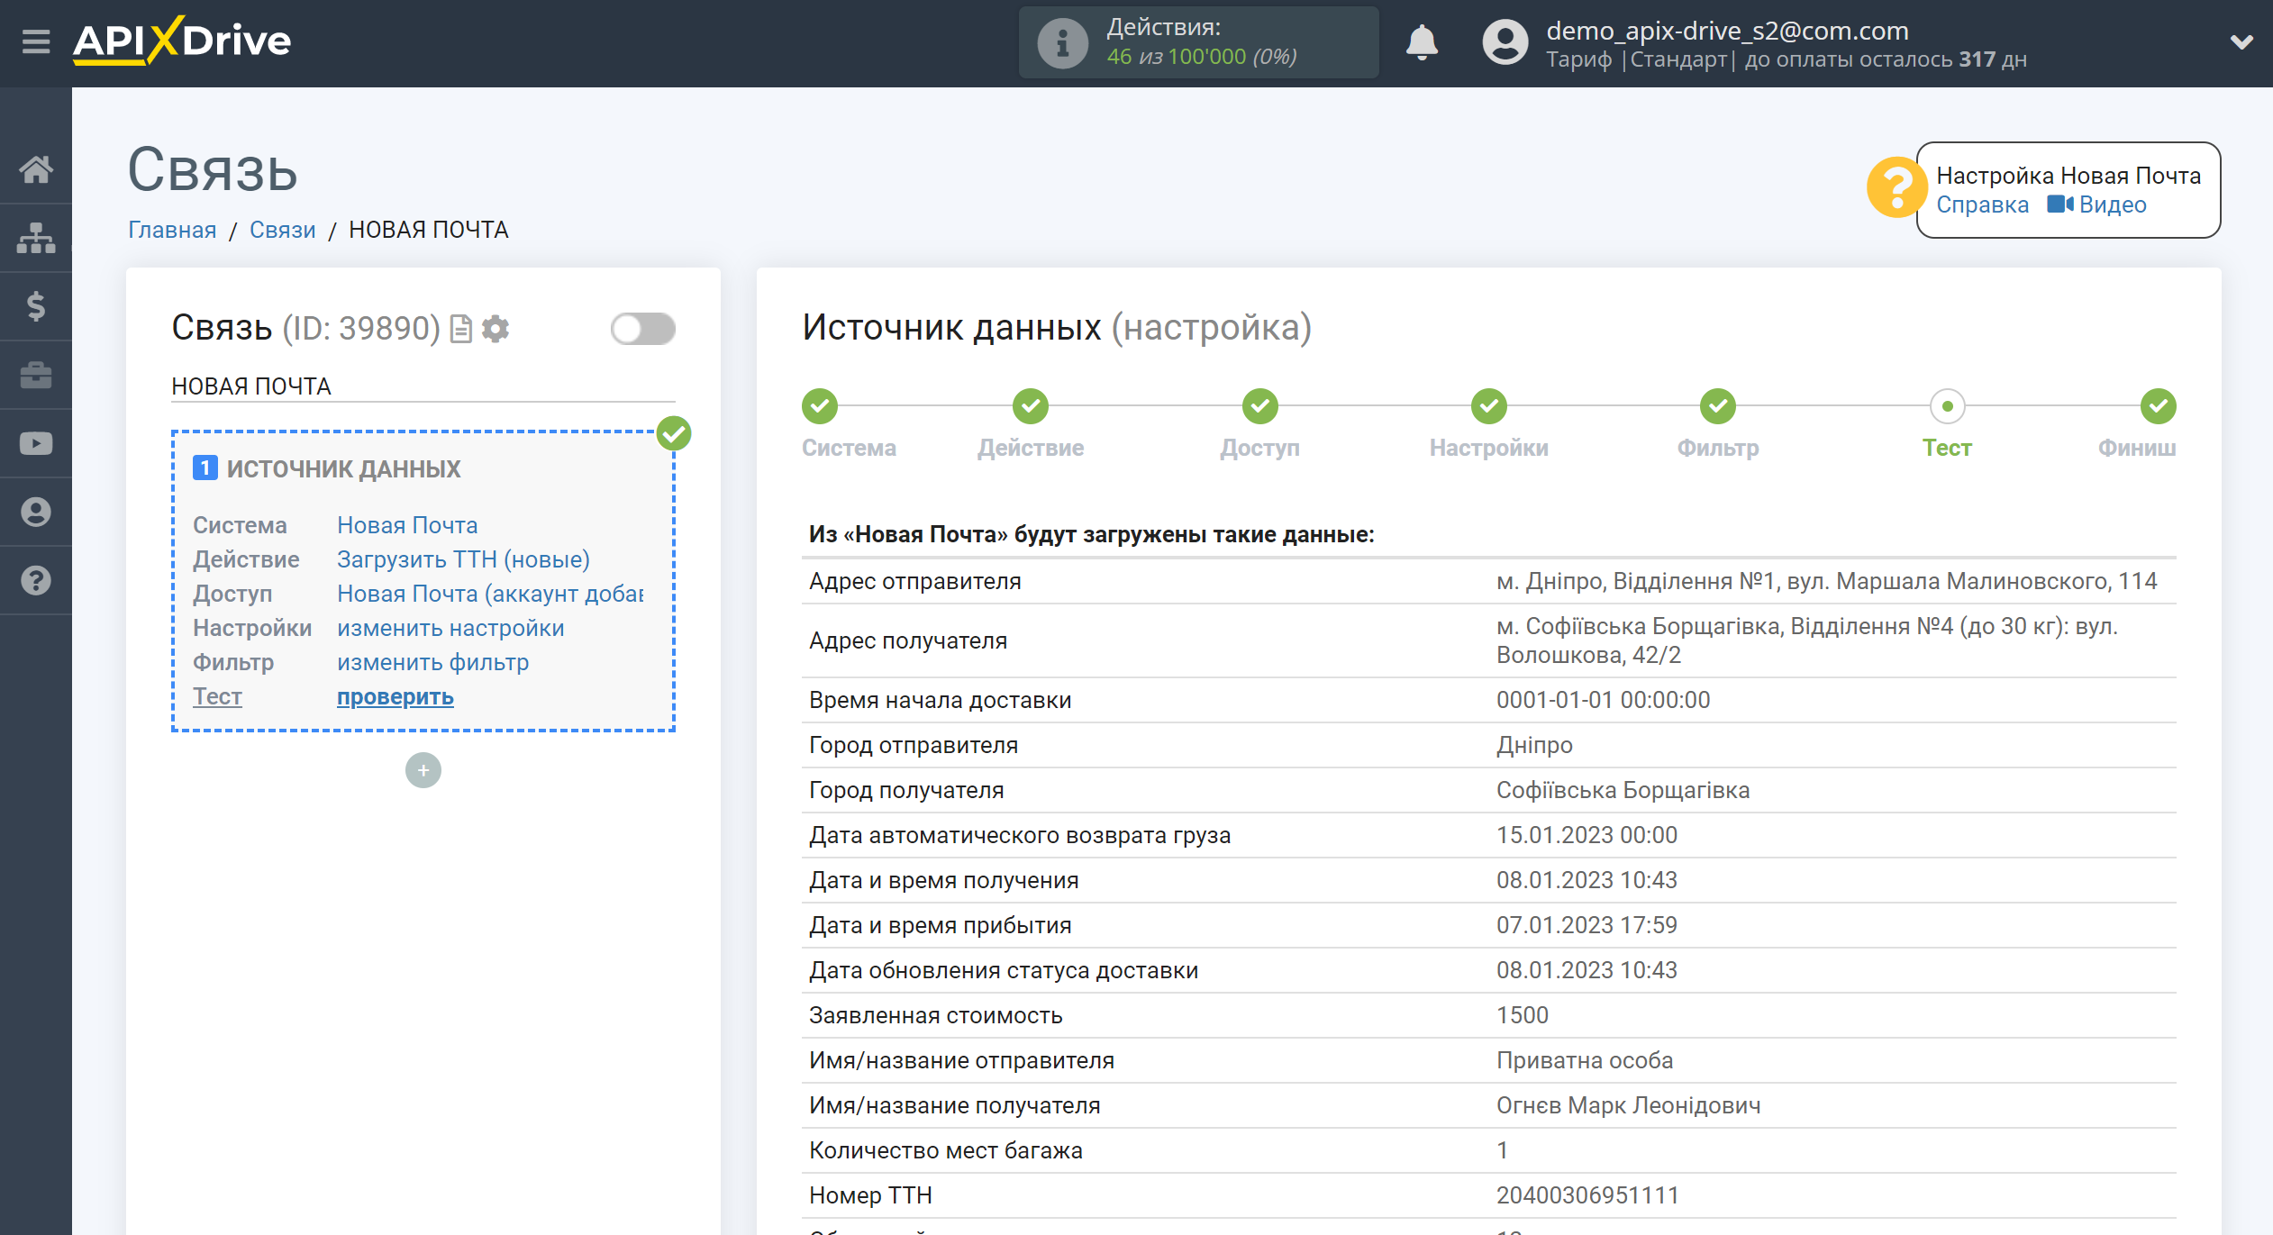2273x1235 pixels.
Task: Open the connections sitemap sidebar icon
Action: 36,238
